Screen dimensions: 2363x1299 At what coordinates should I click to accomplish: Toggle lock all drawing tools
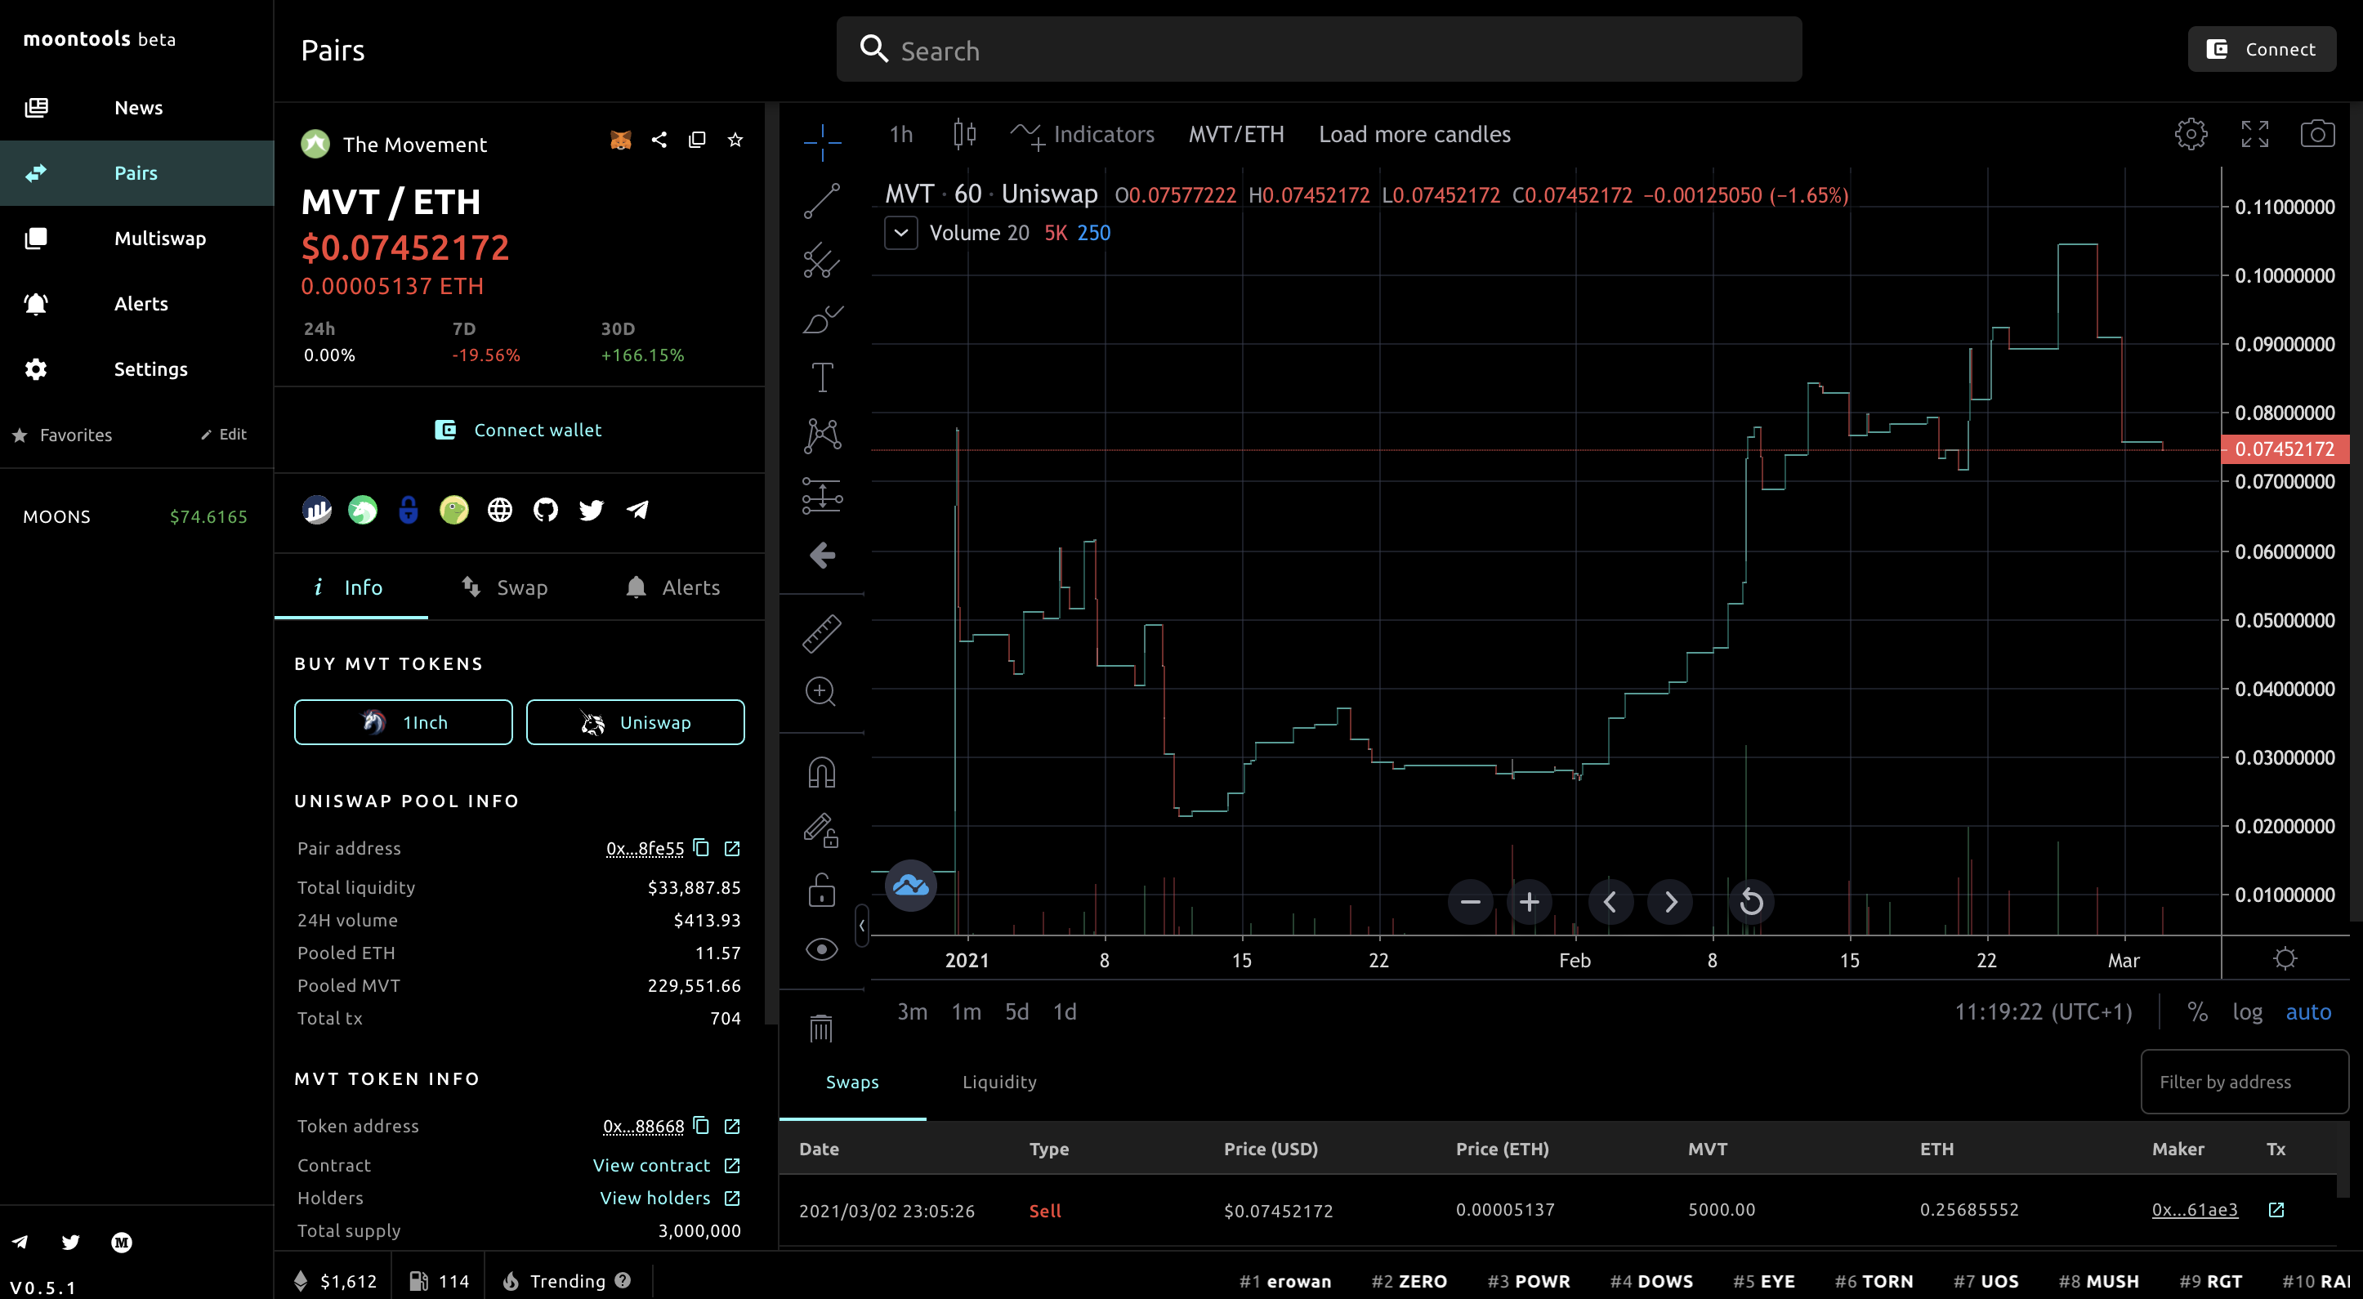click(822, 890)
